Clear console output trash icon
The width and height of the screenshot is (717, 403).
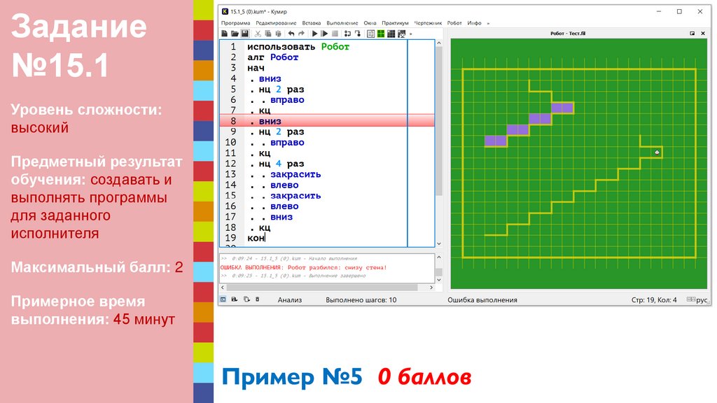coord(258,299)
